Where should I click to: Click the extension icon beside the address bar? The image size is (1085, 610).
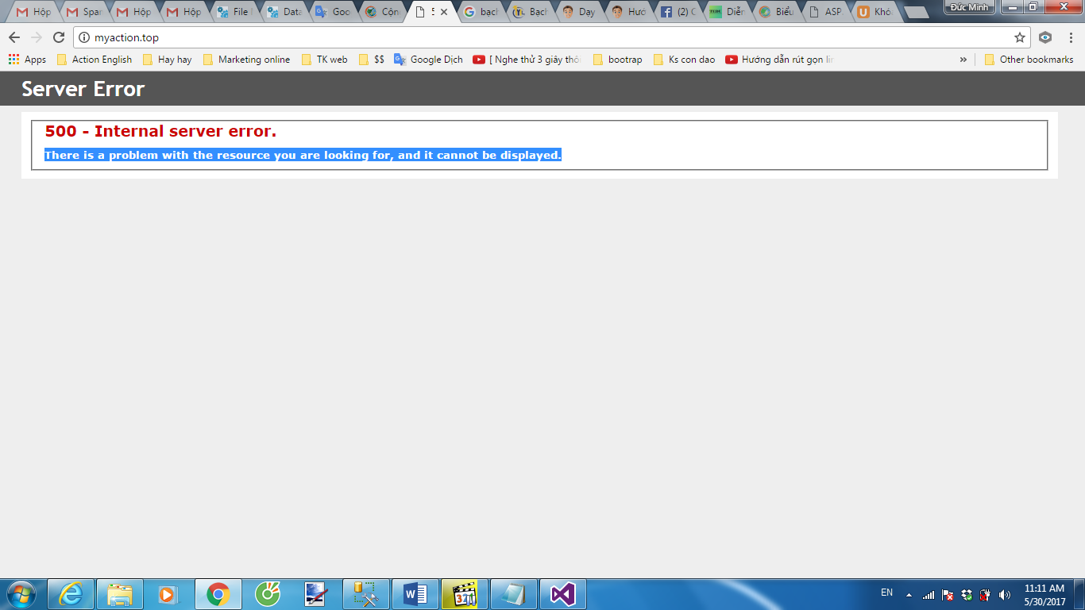click(1045, 37)
